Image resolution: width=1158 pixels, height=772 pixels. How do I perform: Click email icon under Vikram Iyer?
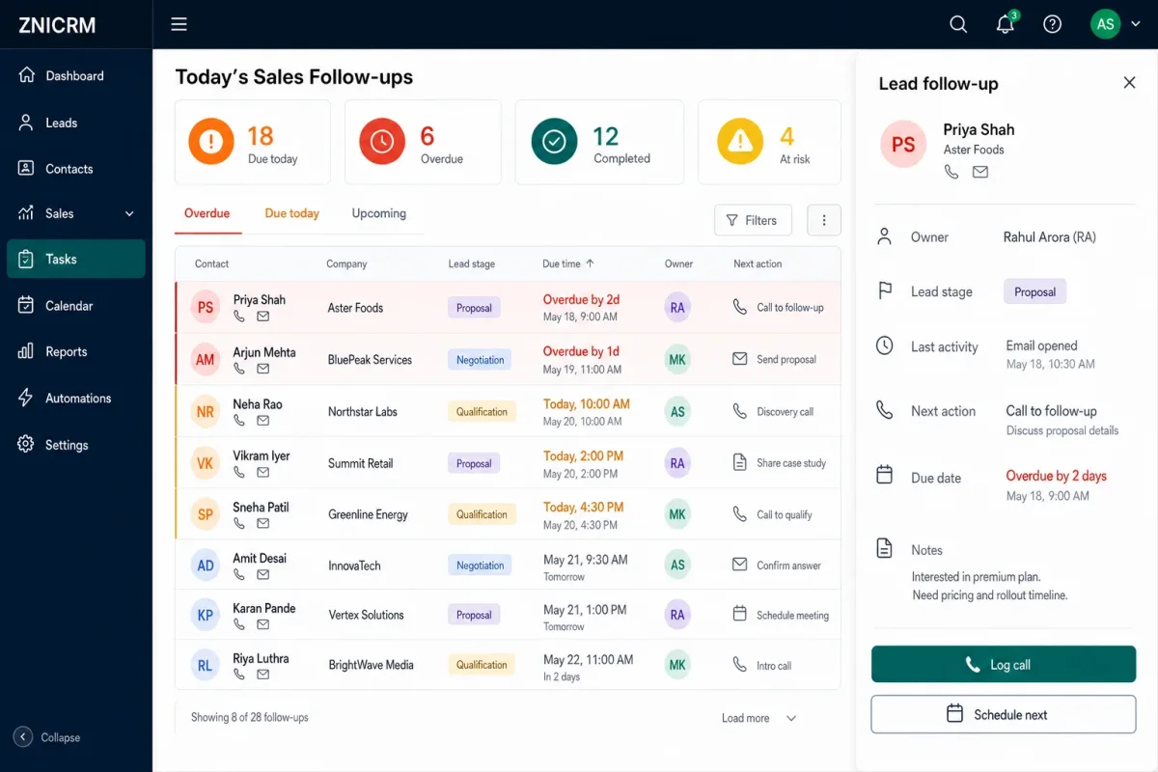[x=262, y=472]
